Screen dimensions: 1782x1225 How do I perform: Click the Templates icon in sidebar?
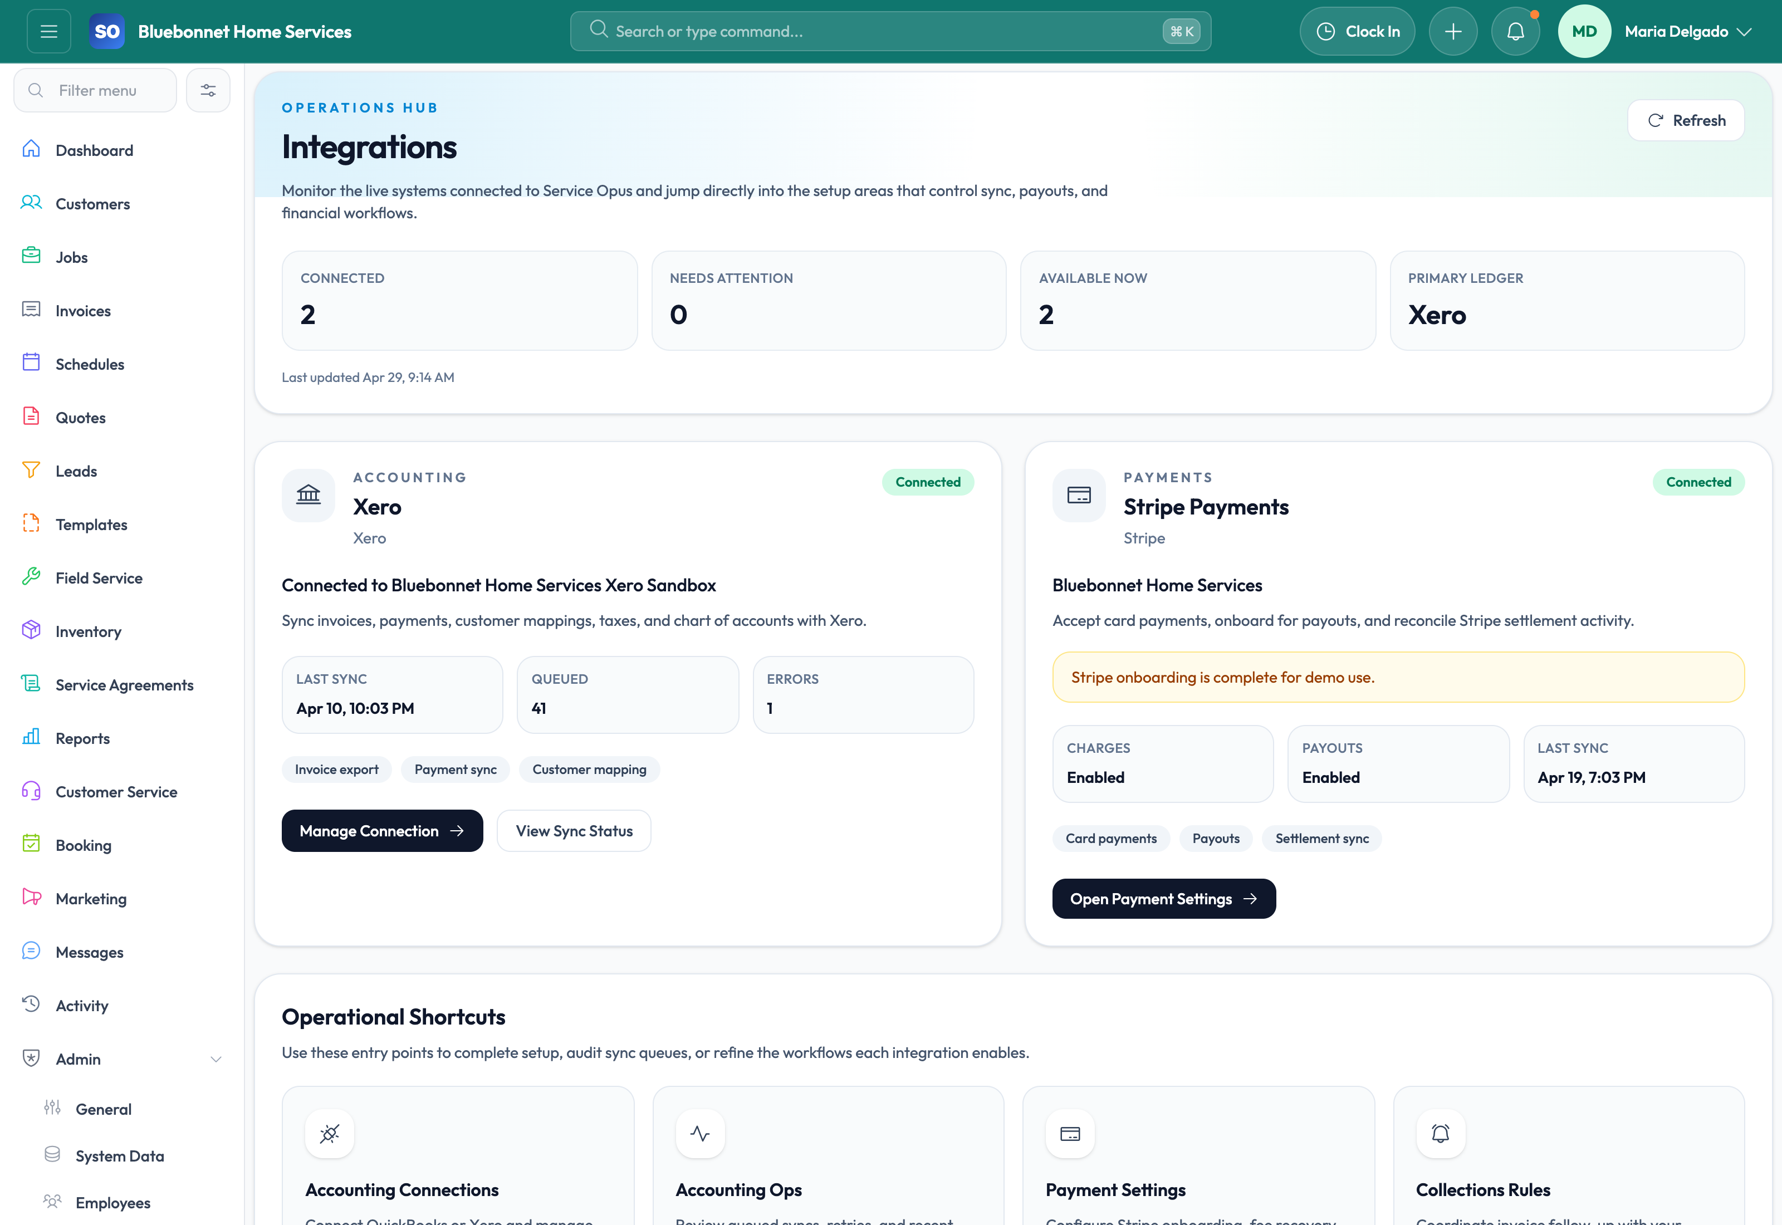(32, 523)
